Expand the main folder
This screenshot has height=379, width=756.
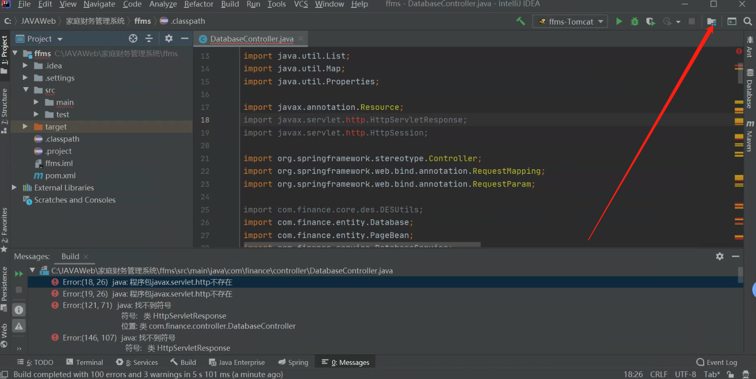pos(36,102)
